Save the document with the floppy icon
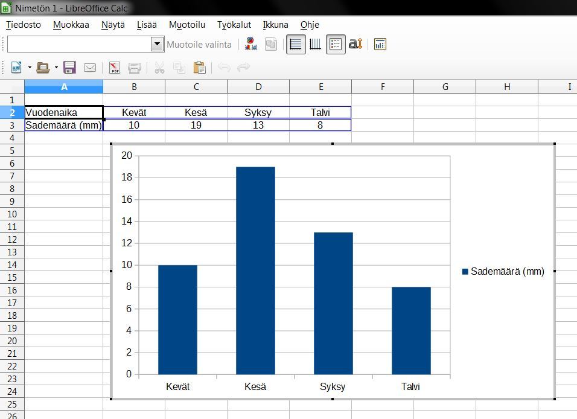577x419 pixels. [70, 68]
